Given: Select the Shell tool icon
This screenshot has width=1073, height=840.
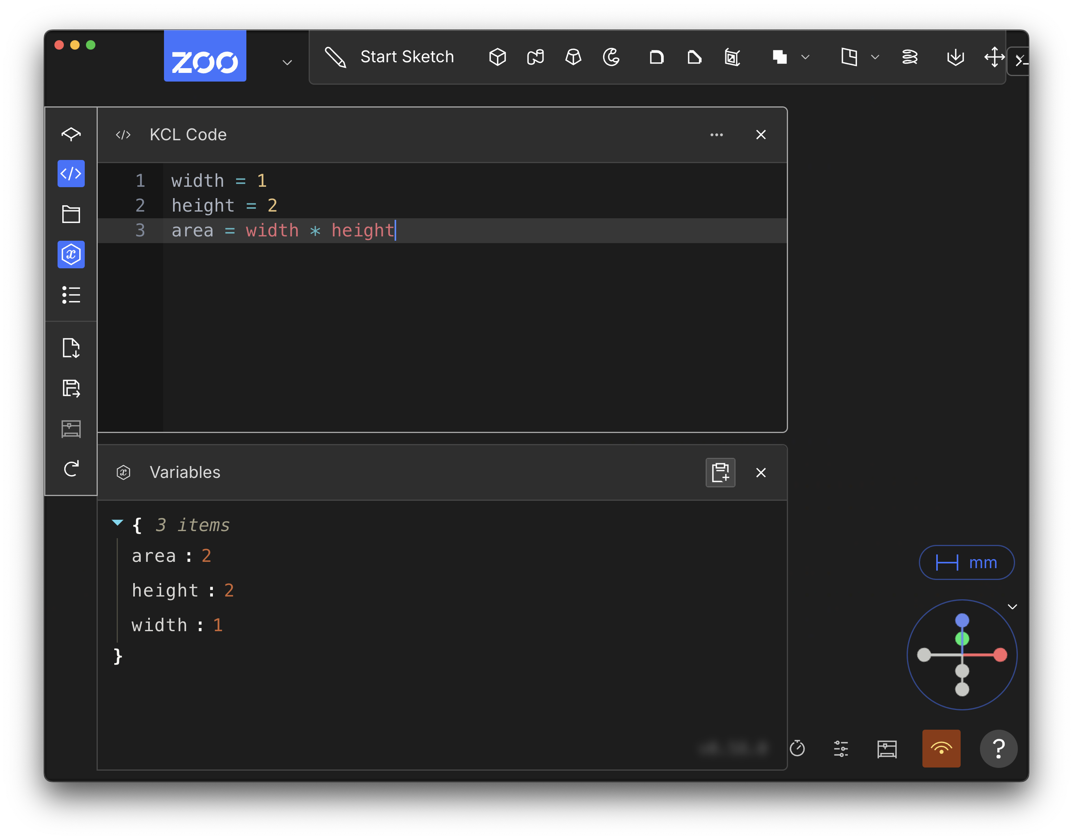Looking at the screenshot, I should coord(732,57).
